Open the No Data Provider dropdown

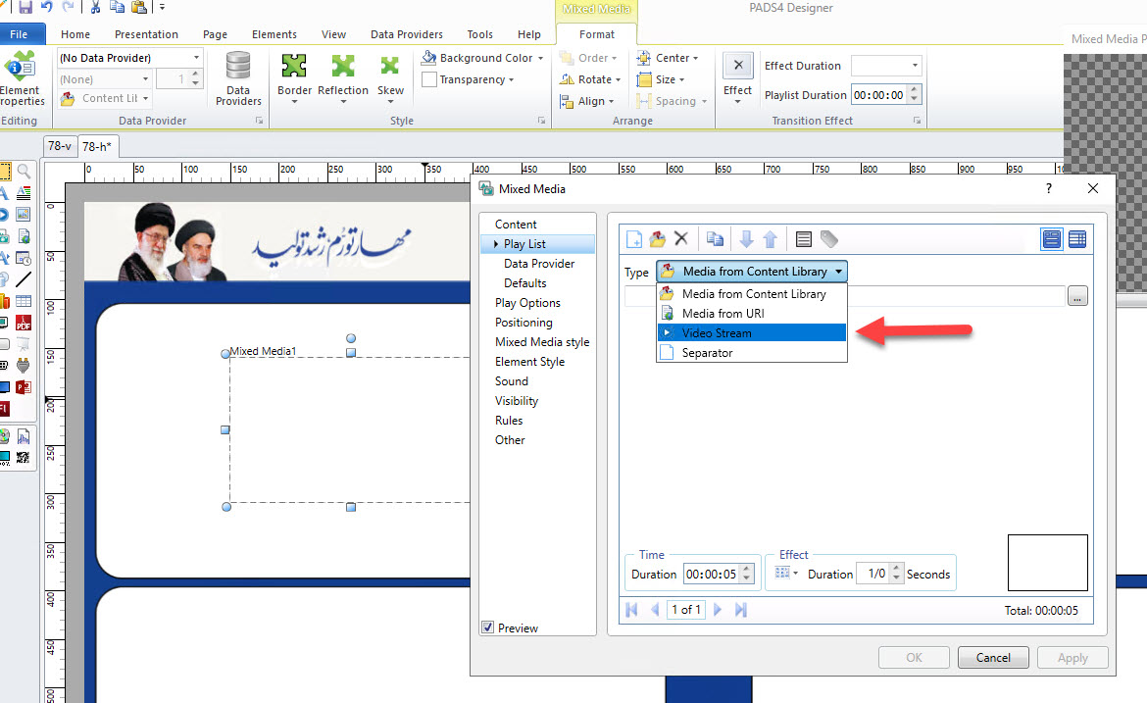coord(130,58)
